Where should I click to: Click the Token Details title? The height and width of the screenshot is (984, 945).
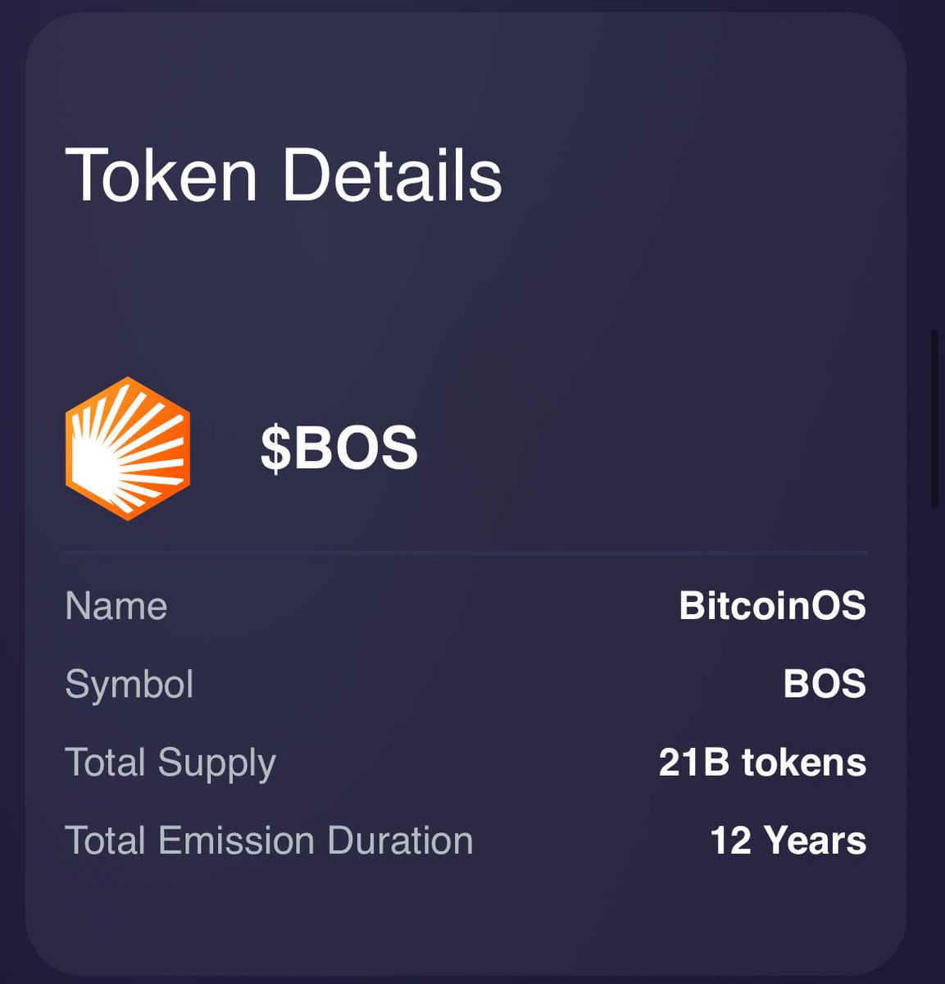coord(284,175)
